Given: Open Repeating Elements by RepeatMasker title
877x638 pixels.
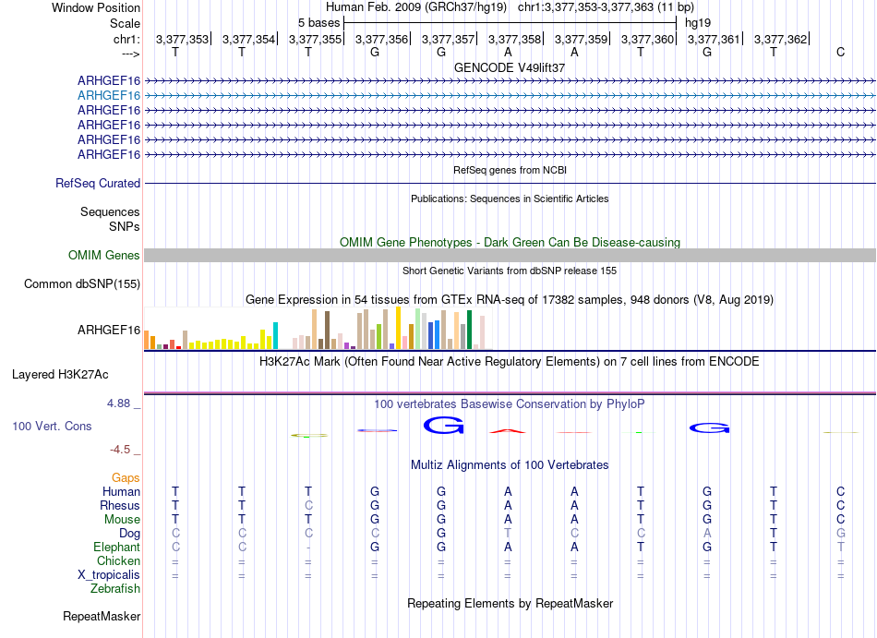Looking at the screenshot, I should pos(510,604).
